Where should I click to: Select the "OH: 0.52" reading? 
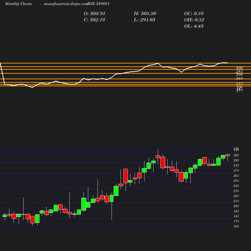tap(194, 20)
